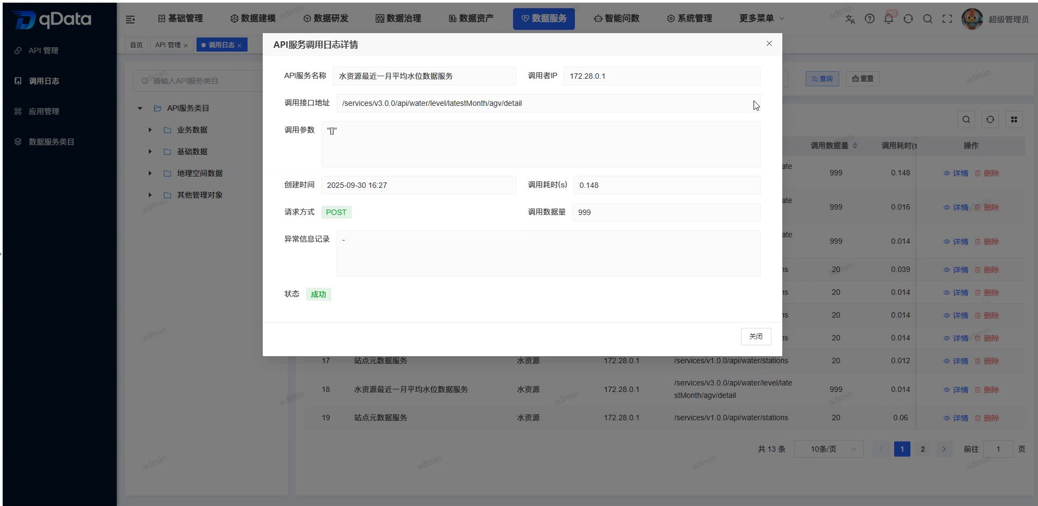Select page 1 in pagination
The width and height of the screenshot is (1038, 506).
pos(902,449)
